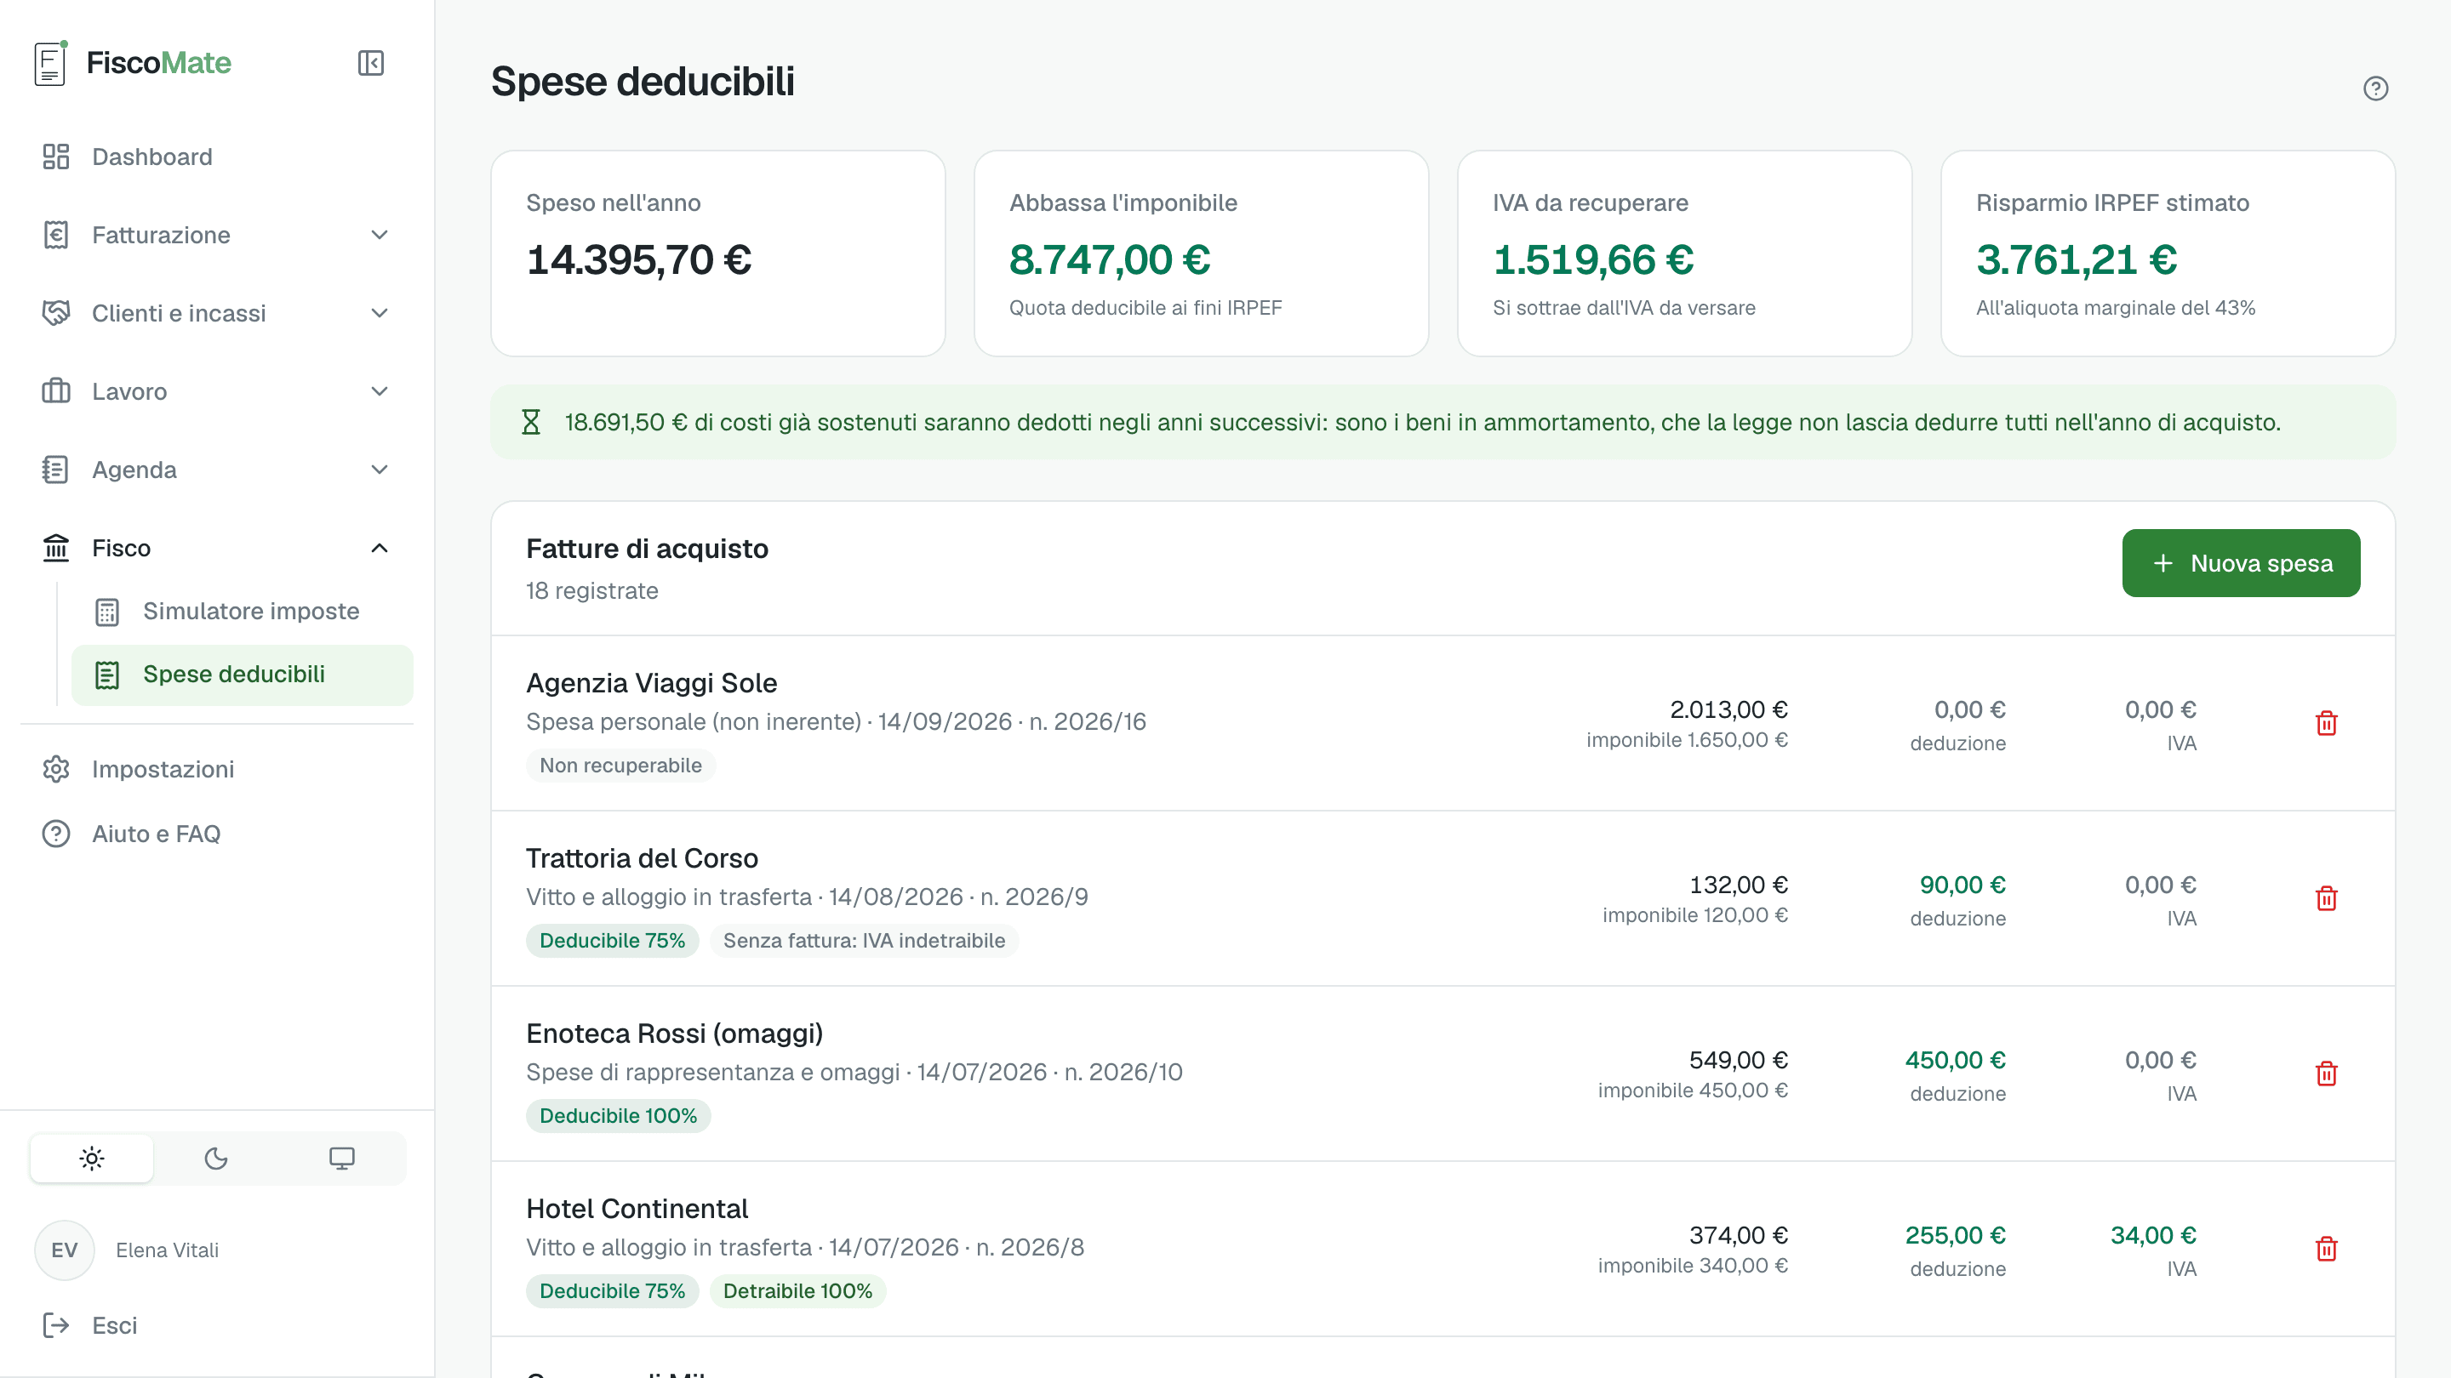
Task: Click the 'Detraibile 100%' badge
Action: coord(797,1290)
